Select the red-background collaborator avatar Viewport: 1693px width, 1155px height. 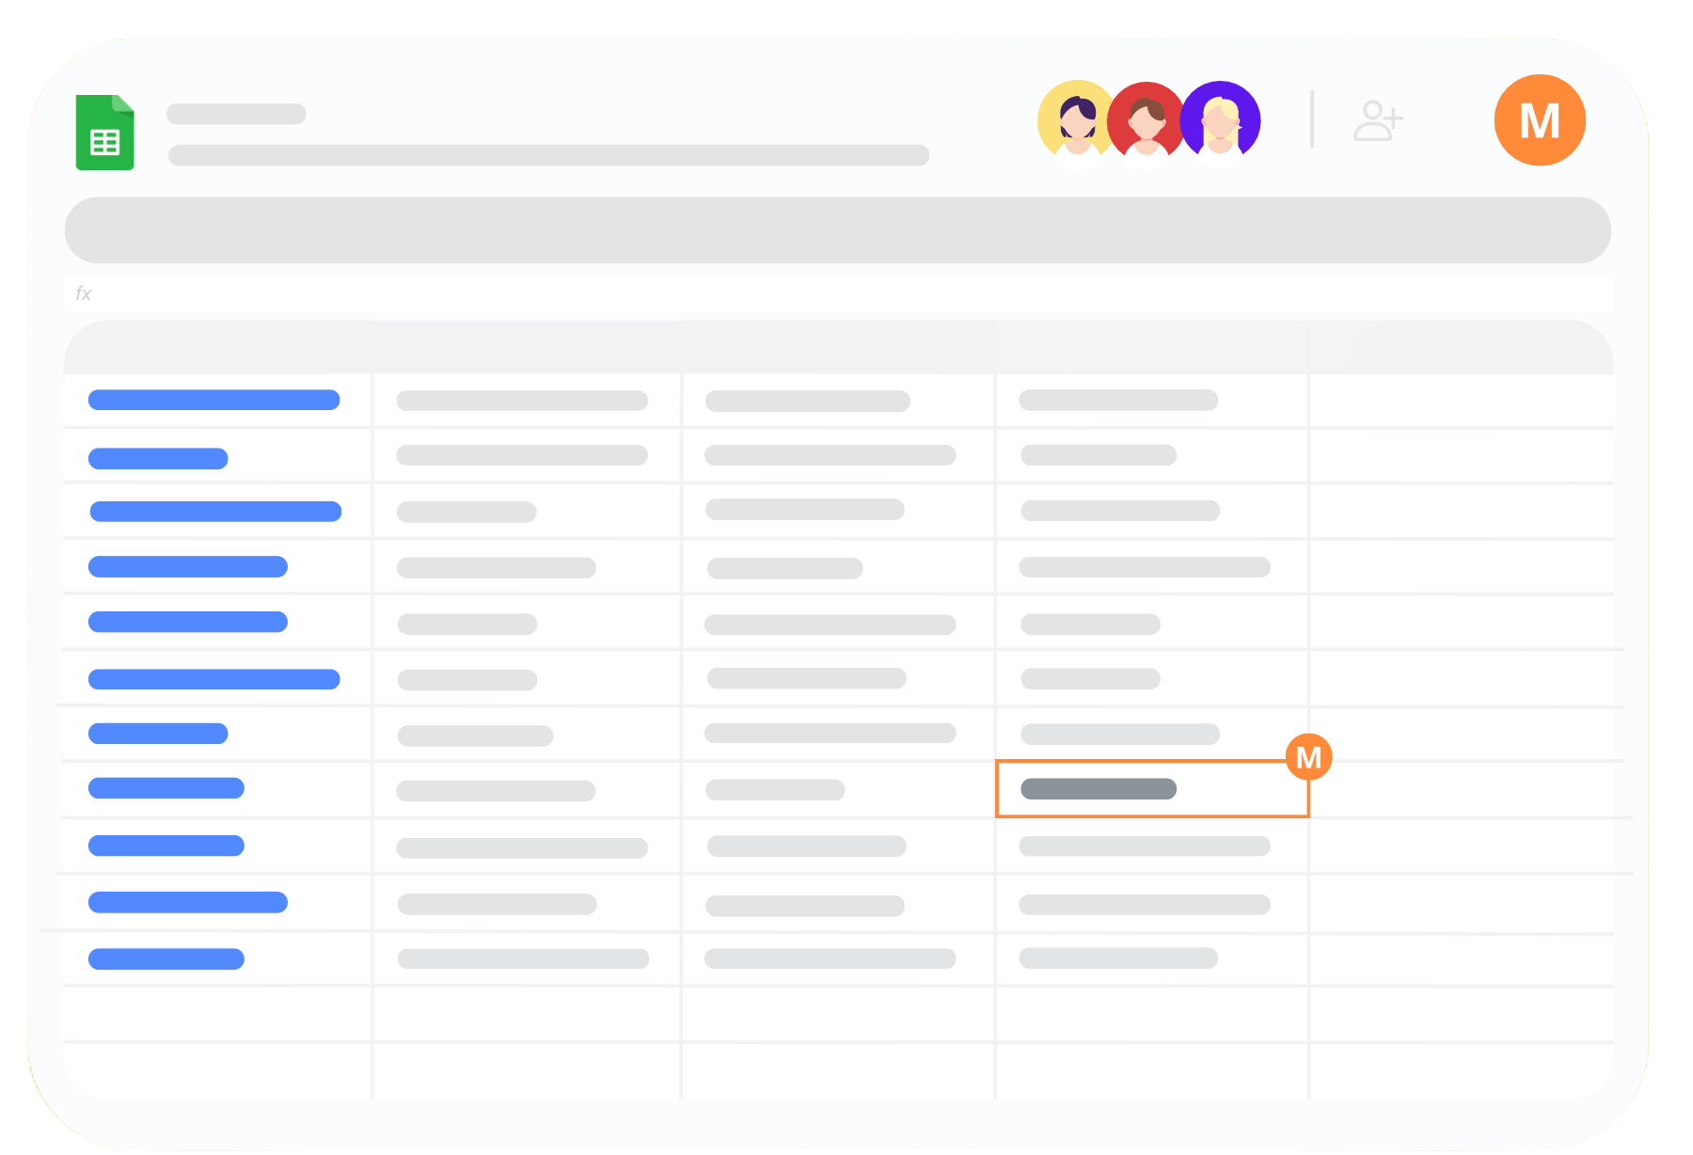1145,119
